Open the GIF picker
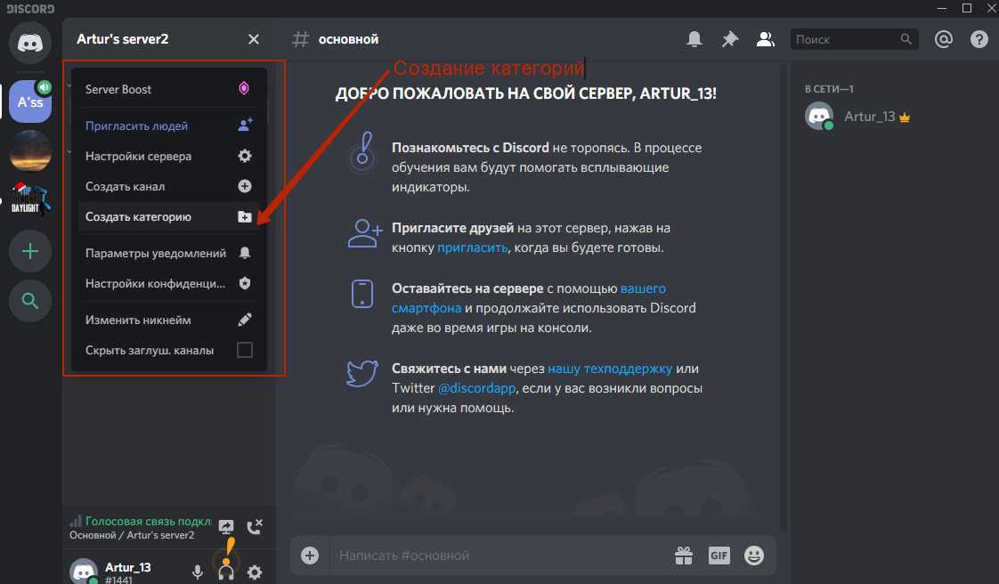Screen dimensions: 999x584 719,556
